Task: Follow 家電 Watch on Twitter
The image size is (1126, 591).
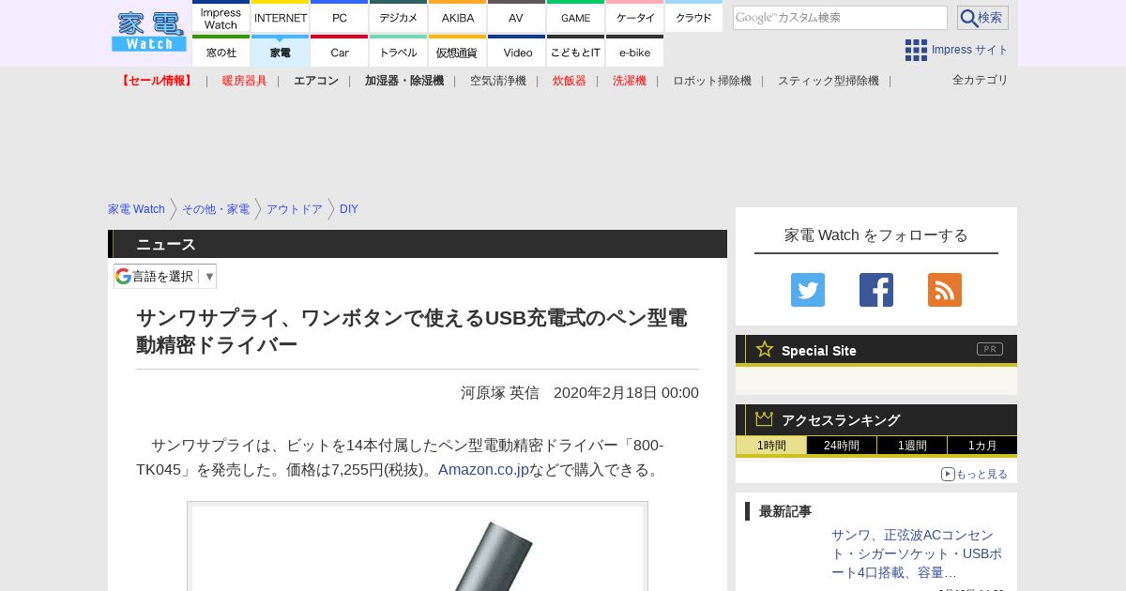Action: coord(808,290)
